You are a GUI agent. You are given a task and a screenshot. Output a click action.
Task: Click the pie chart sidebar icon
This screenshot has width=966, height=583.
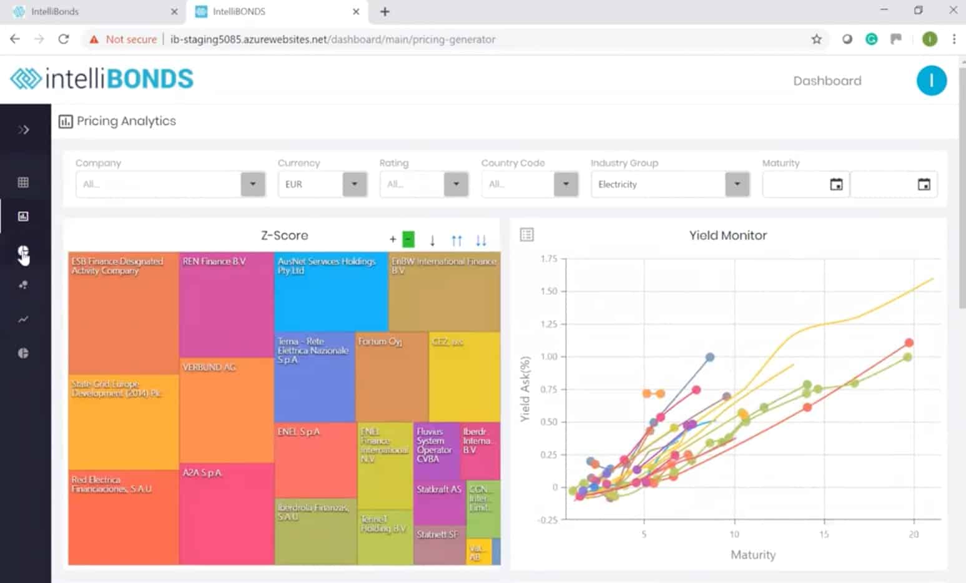23,353
